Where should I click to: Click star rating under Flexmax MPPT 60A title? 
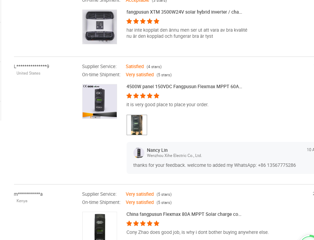pos(143,96)
